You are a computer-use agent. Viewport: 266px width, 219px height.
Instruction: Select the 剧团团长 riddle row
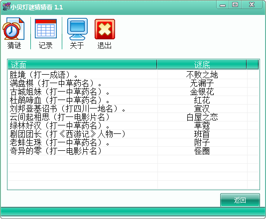[x=133, y=134]
